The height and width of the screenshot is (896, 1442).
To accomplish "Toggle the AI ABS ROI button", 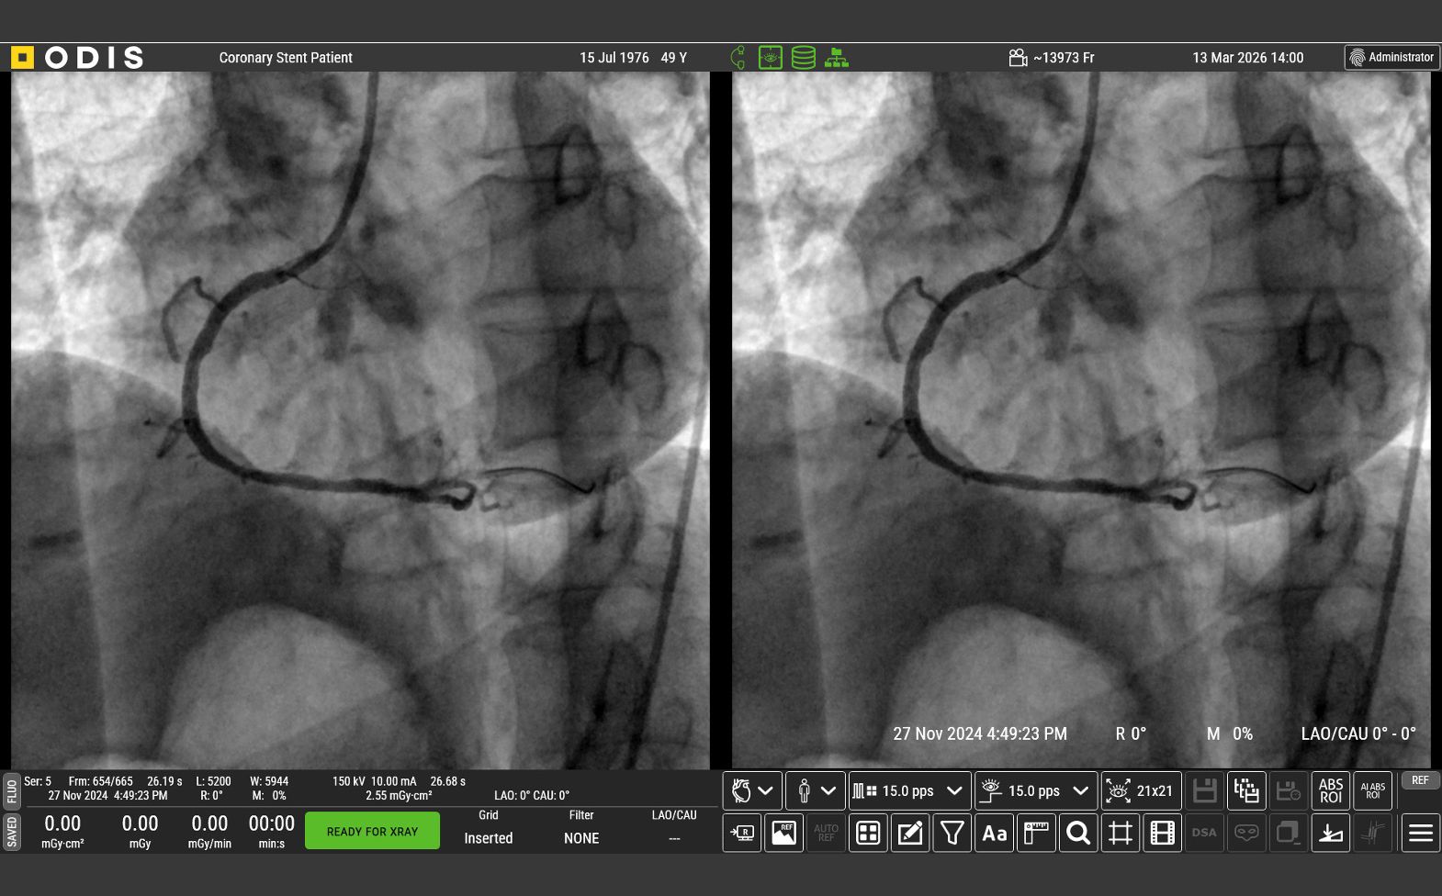I will [x=1373, y=790].
